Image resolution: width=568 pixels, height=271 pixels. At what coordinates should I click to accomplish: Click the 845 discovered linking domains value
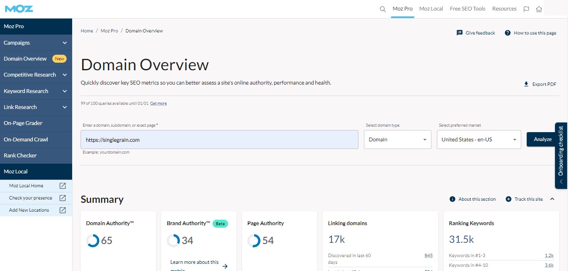(428, 255)
